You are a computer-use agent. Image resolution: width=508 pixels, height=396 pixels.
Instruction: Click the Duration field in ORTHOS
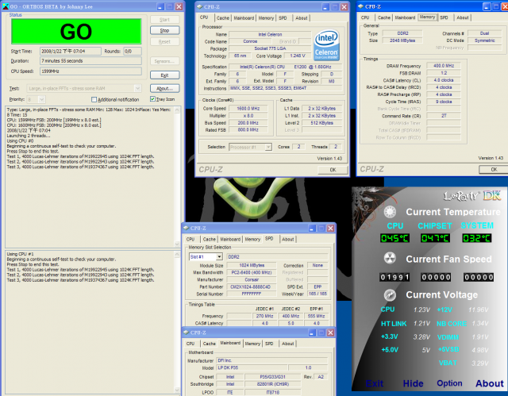[90, 61]
